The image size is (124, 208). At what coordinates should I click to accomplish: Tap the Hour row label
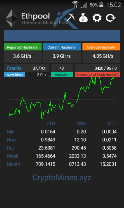[12, 140]
